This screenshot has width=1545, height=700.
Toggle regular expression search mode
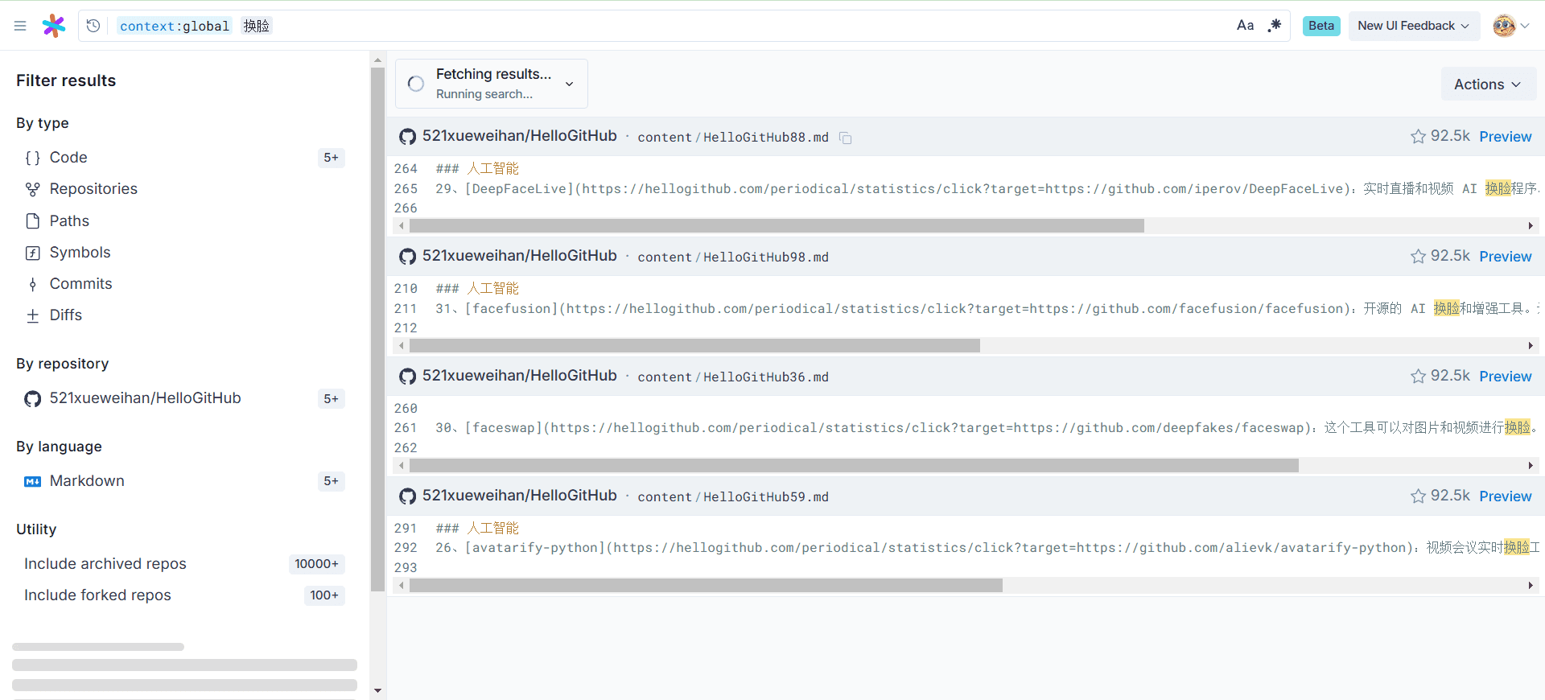1275,26
